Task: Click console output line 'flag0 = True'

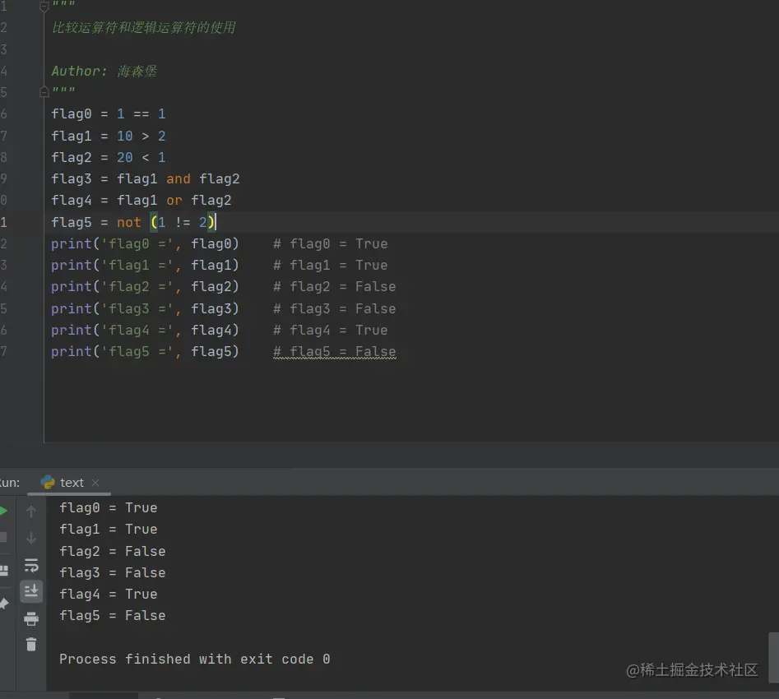Action: click(109, 507)
